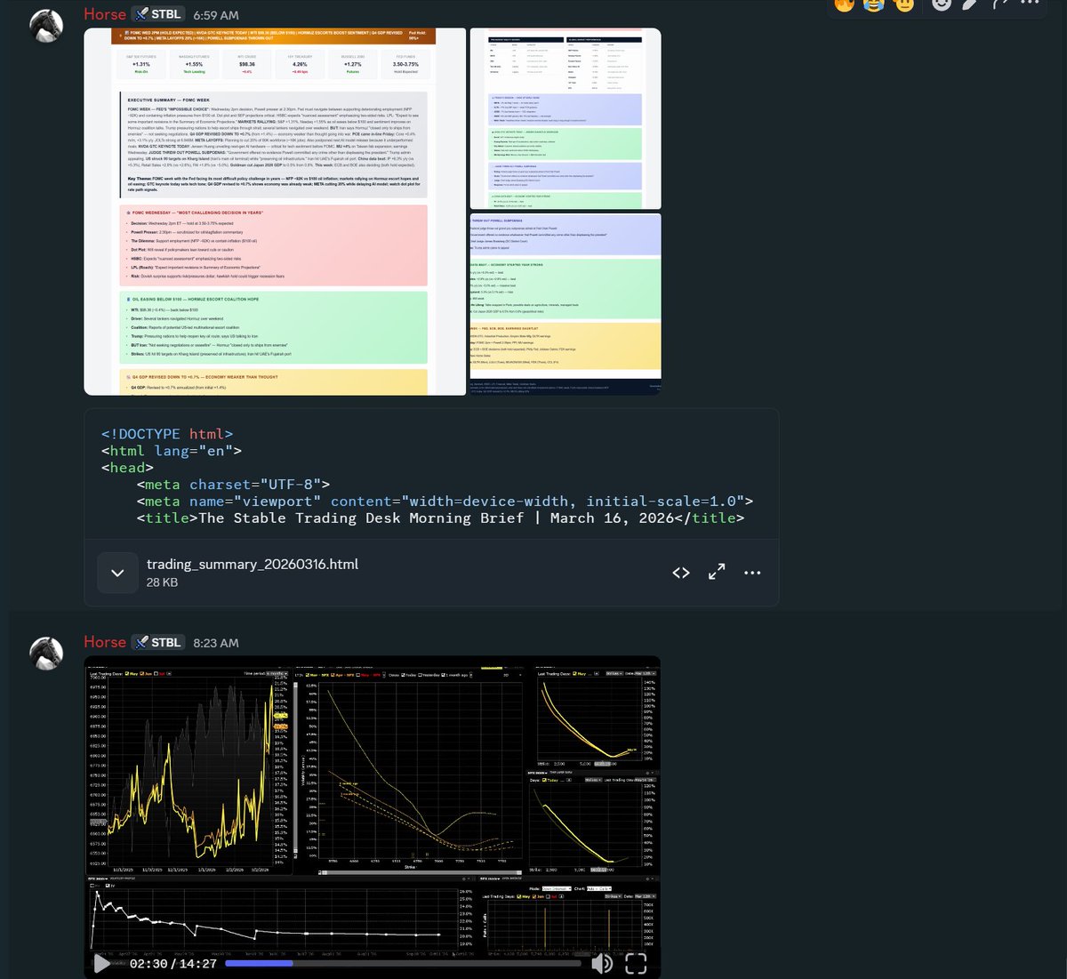React with the fire emoji

click(x=845, y=4)
